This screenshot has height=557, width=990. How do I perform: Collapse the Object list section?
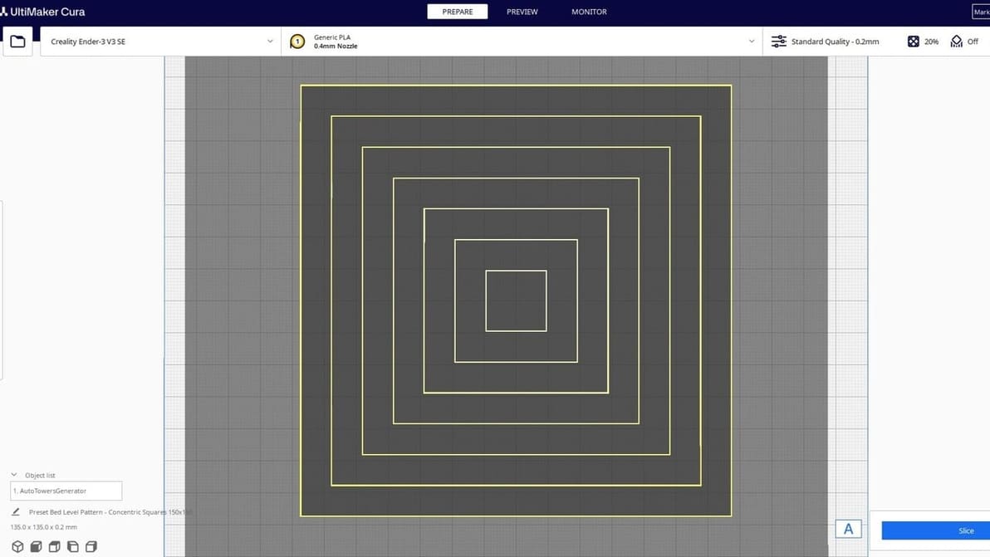(14, 475)
